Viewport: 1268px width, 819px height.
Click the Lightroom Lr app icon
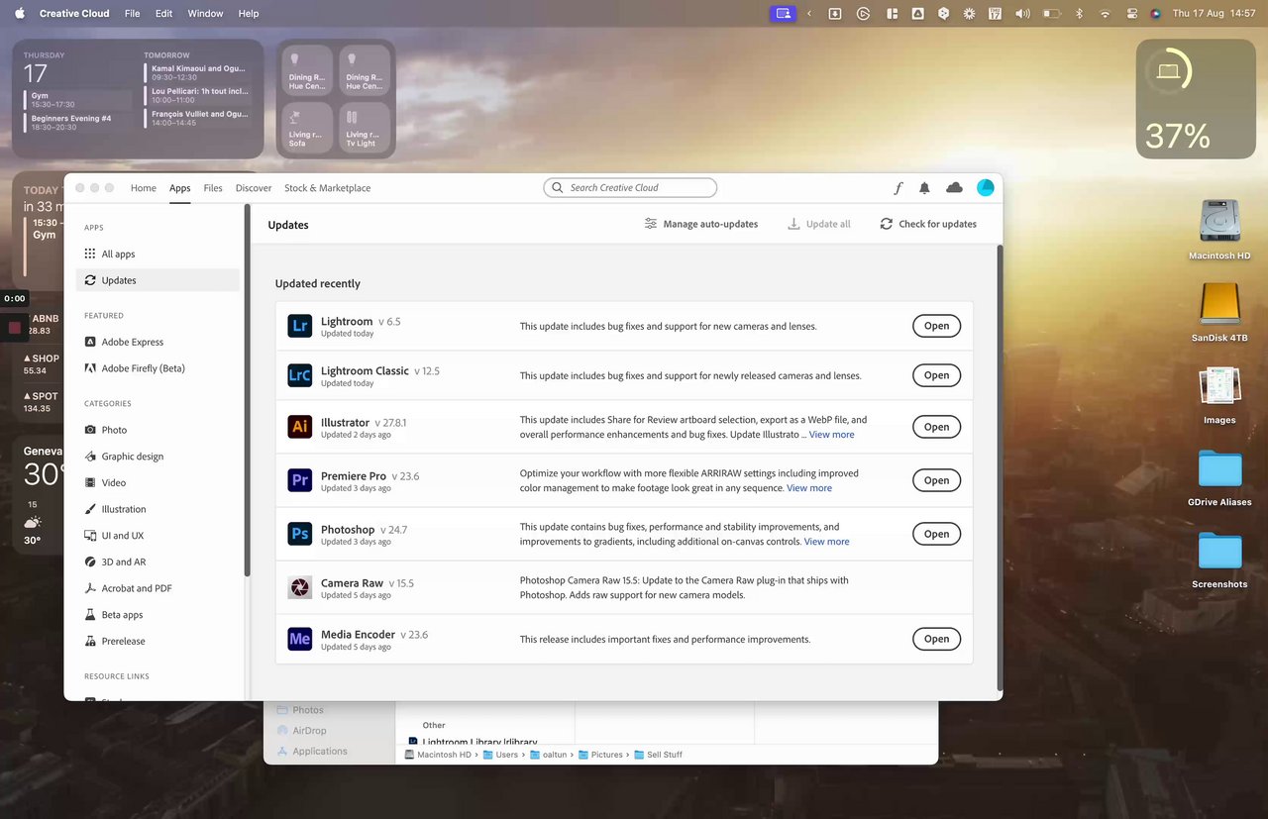click(x=299, y=326)
